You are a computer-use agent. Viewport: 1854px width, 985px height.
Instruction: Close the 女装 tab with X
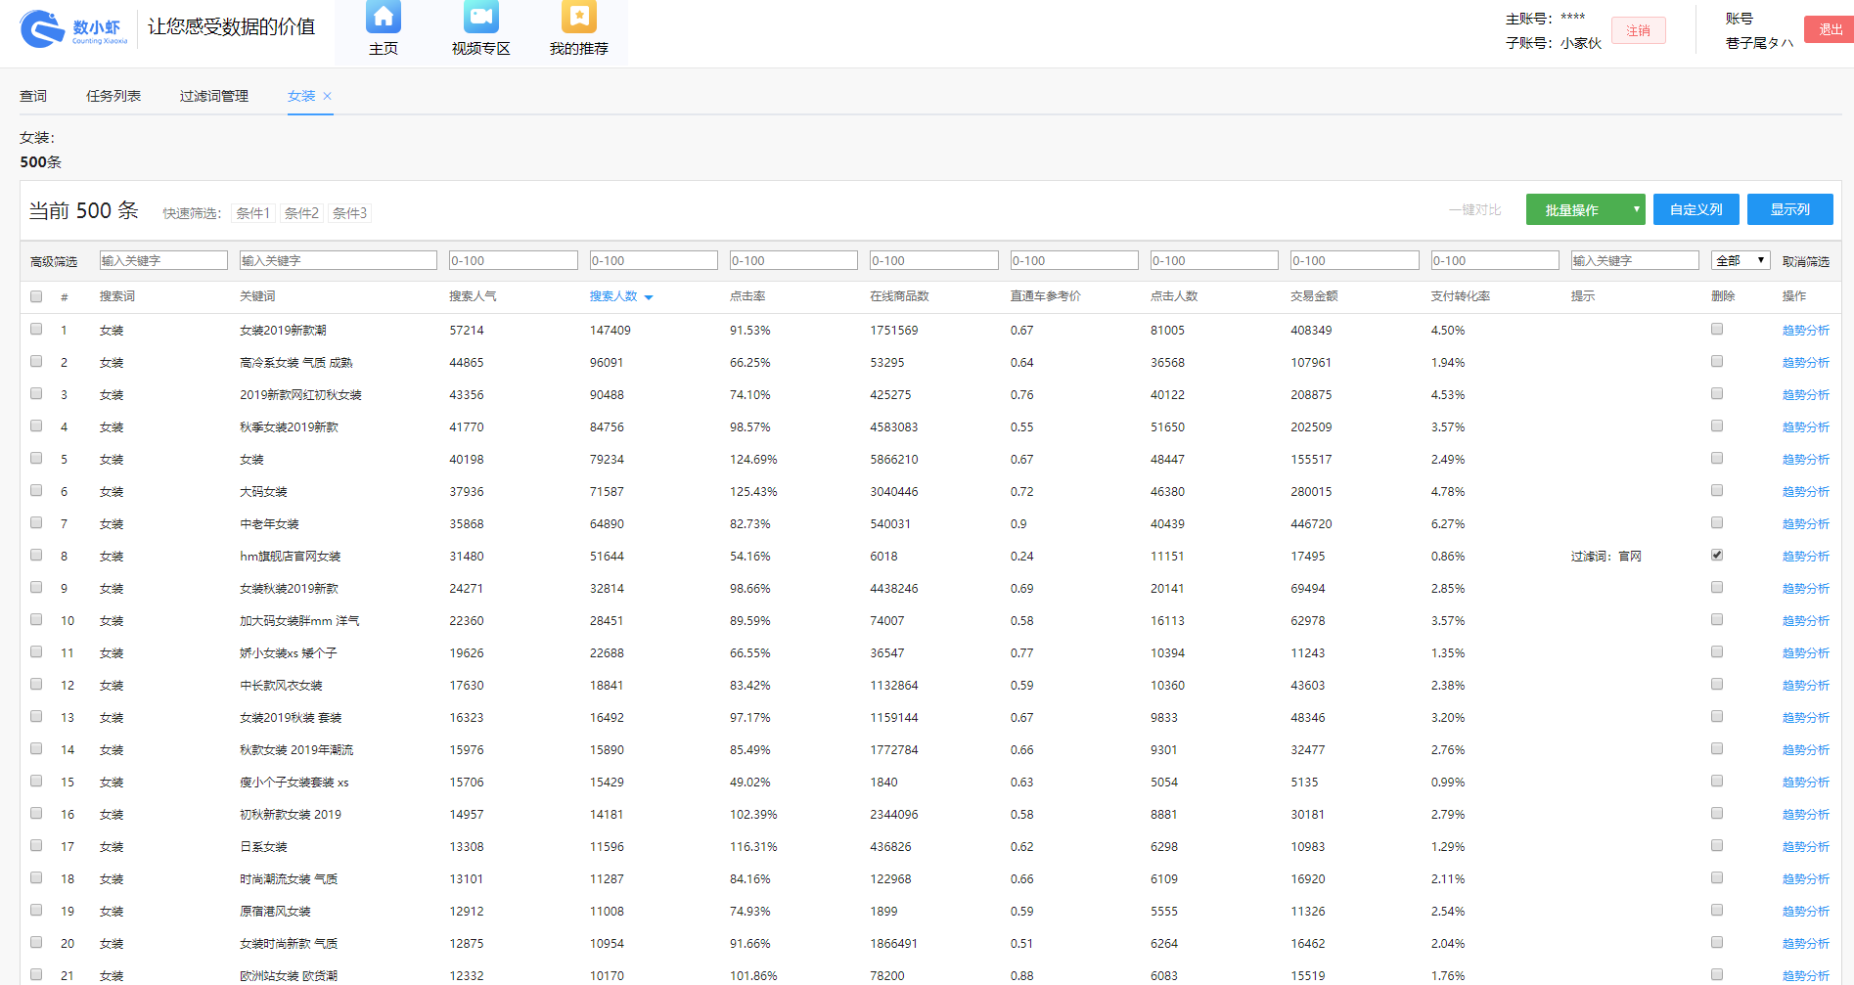(x=328, y=96)
